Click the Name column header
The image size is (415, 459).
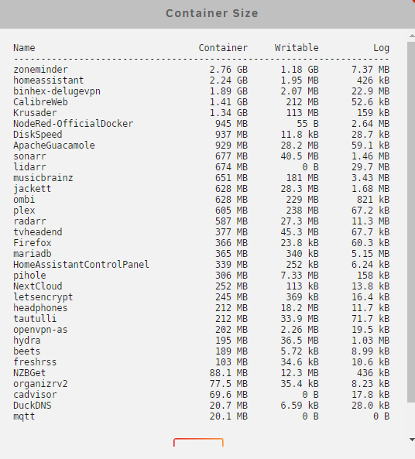pos(24,48)
